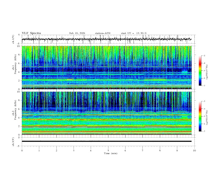Select the 8 minute tick label on time axis
219x169 pixels.
pyautogui.click(x=160, y=150)
